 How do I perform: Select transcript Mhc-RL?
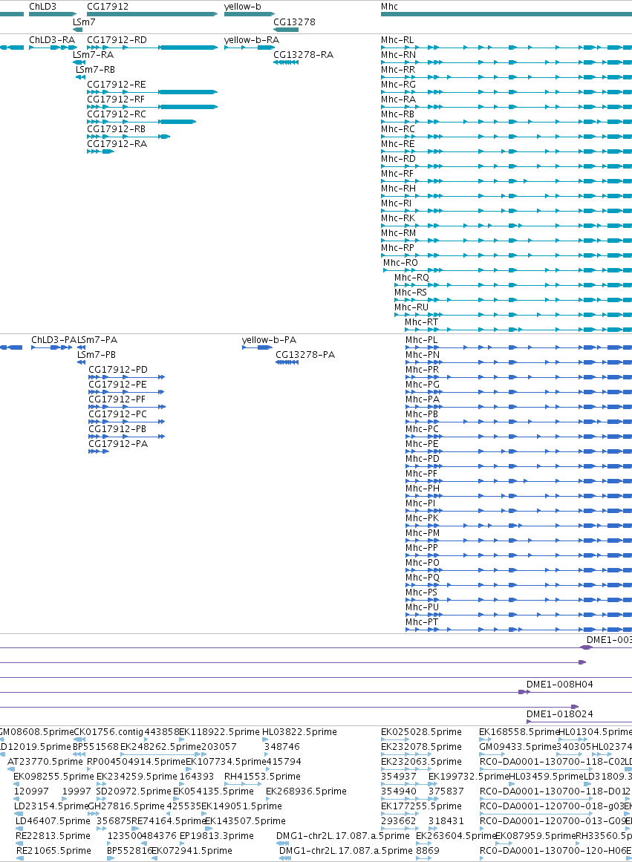point(397,40)
